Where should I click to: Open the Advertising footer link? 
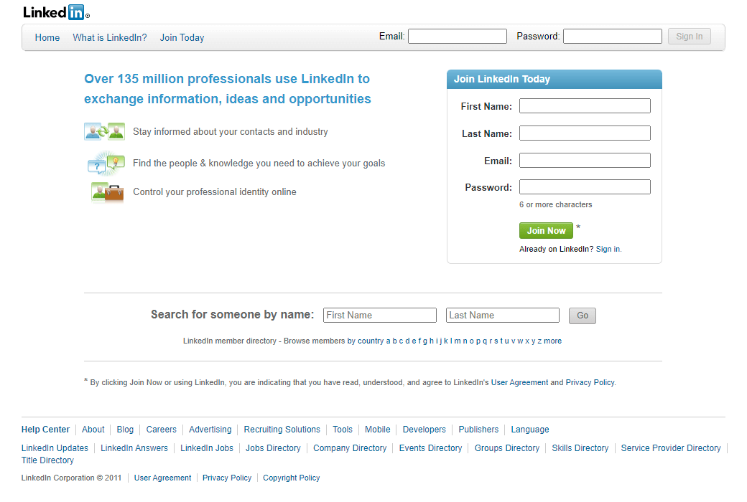(210, 429)
